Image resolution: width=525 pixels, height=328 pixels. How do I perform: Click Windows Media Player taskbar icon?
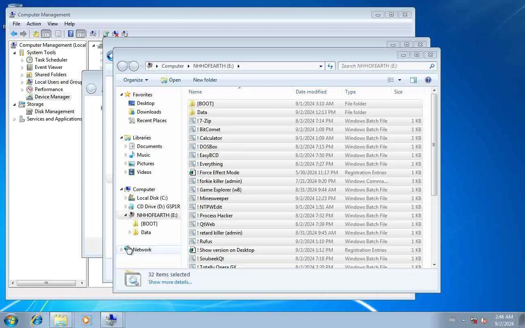pos(87,320)
